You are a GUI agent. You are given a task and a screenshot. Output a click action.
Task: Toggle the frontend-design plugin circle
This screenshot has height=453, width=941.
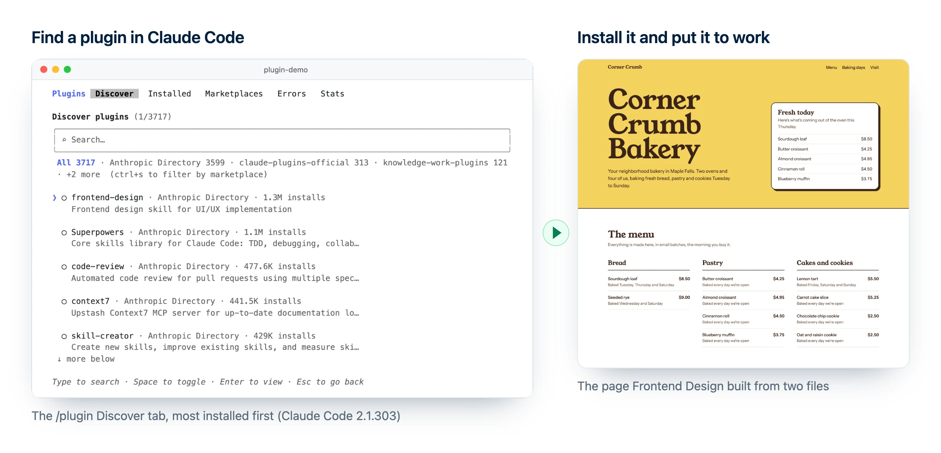64,198
